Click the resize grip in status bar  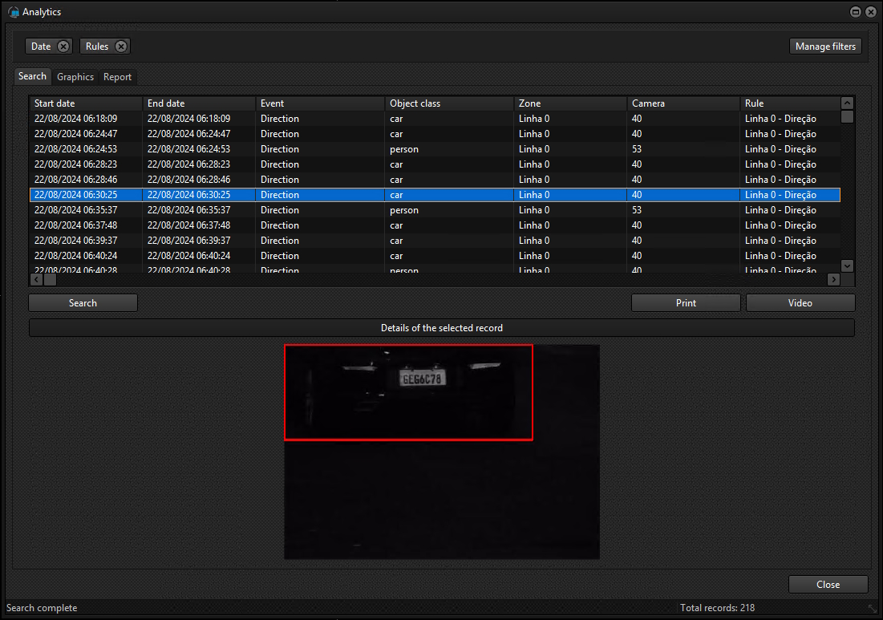click(873, 608)
